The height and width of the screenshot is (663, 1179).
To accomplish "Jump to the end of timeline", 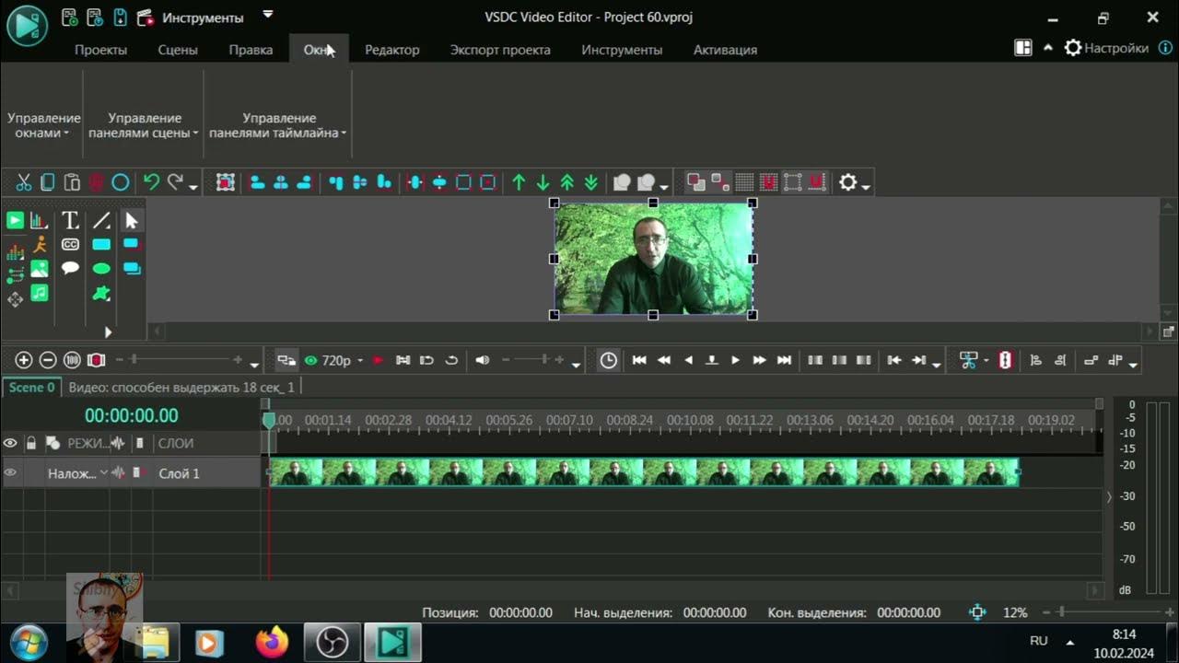I will (784, 360).
